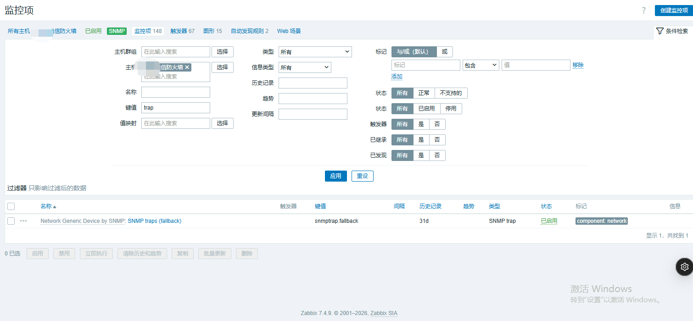
Task: Click the 移除 tag link
Action: (578, 65)
